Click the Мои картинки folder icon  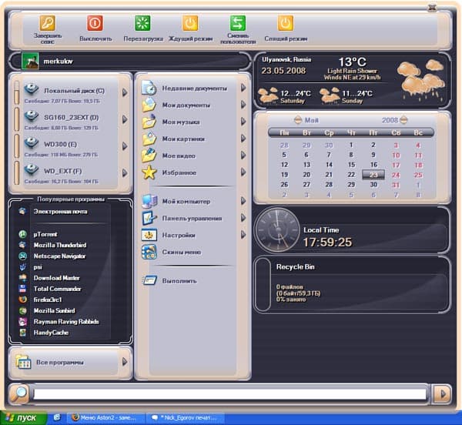(x=149, y=139)
